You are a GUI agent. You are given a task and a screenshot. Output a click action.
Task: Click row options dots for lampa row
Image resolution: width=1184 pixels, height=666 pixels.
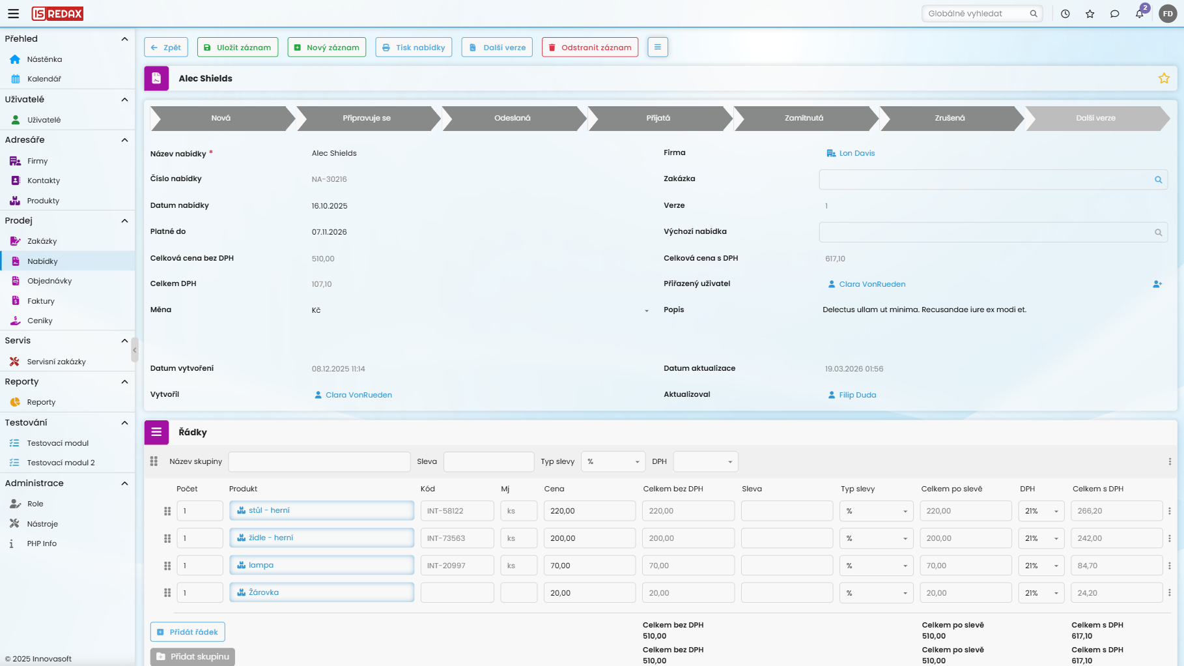pos(1169,566)
